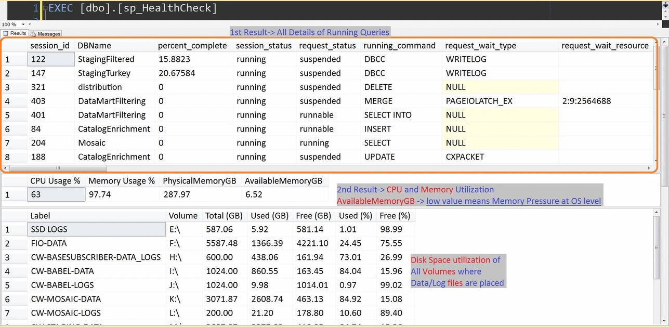Select the session_id 122 cell
The width and height of the screenshot is (669, 327).
pyautogui.click(x=51, y=59)
